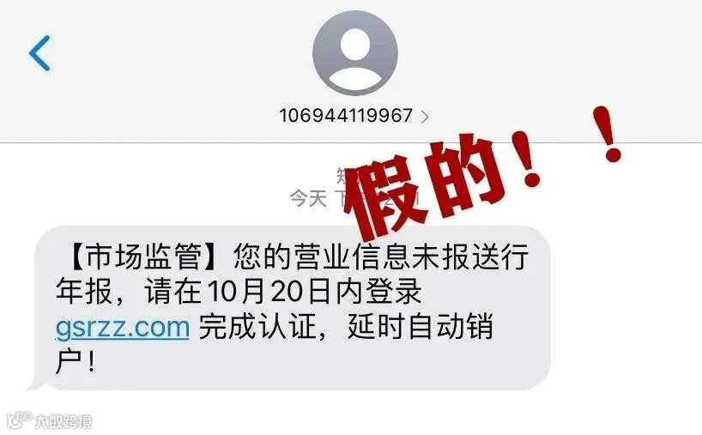Viewport: 702px width, 435px height.
Task: Select the 【市场监管】 message bubble text
Action: [293, 308]
